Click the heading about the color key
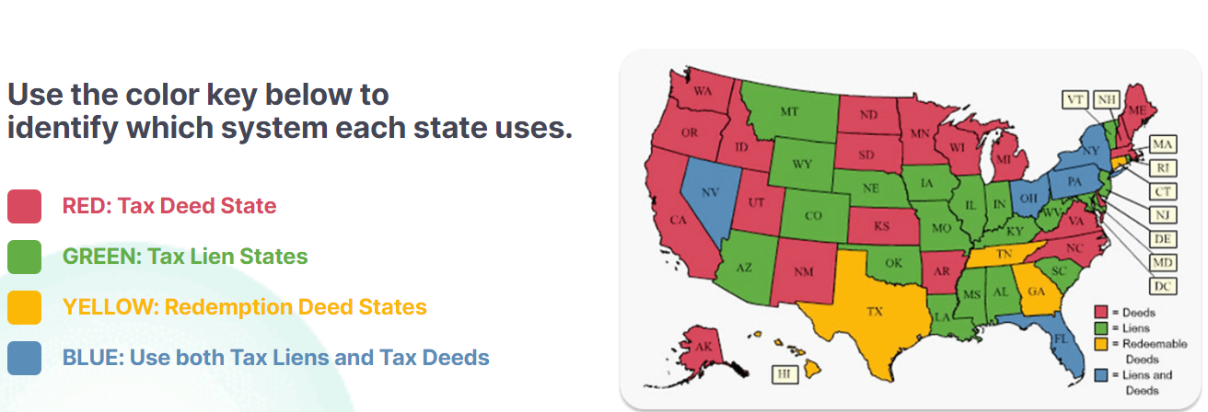Viewport: 1208px width, 412px height. click(289, 110)
